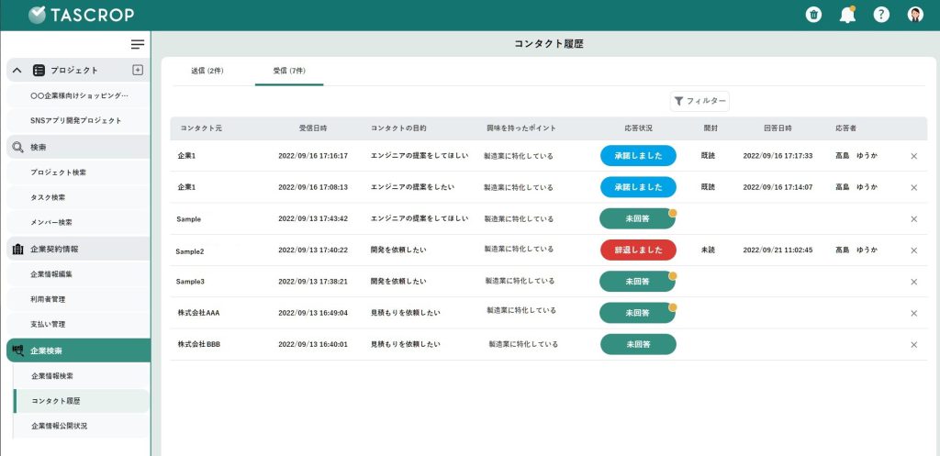The width and height of the screenshot is (940, 456).
Task: Add a new project with plus icon
Action: pos(138,70)
